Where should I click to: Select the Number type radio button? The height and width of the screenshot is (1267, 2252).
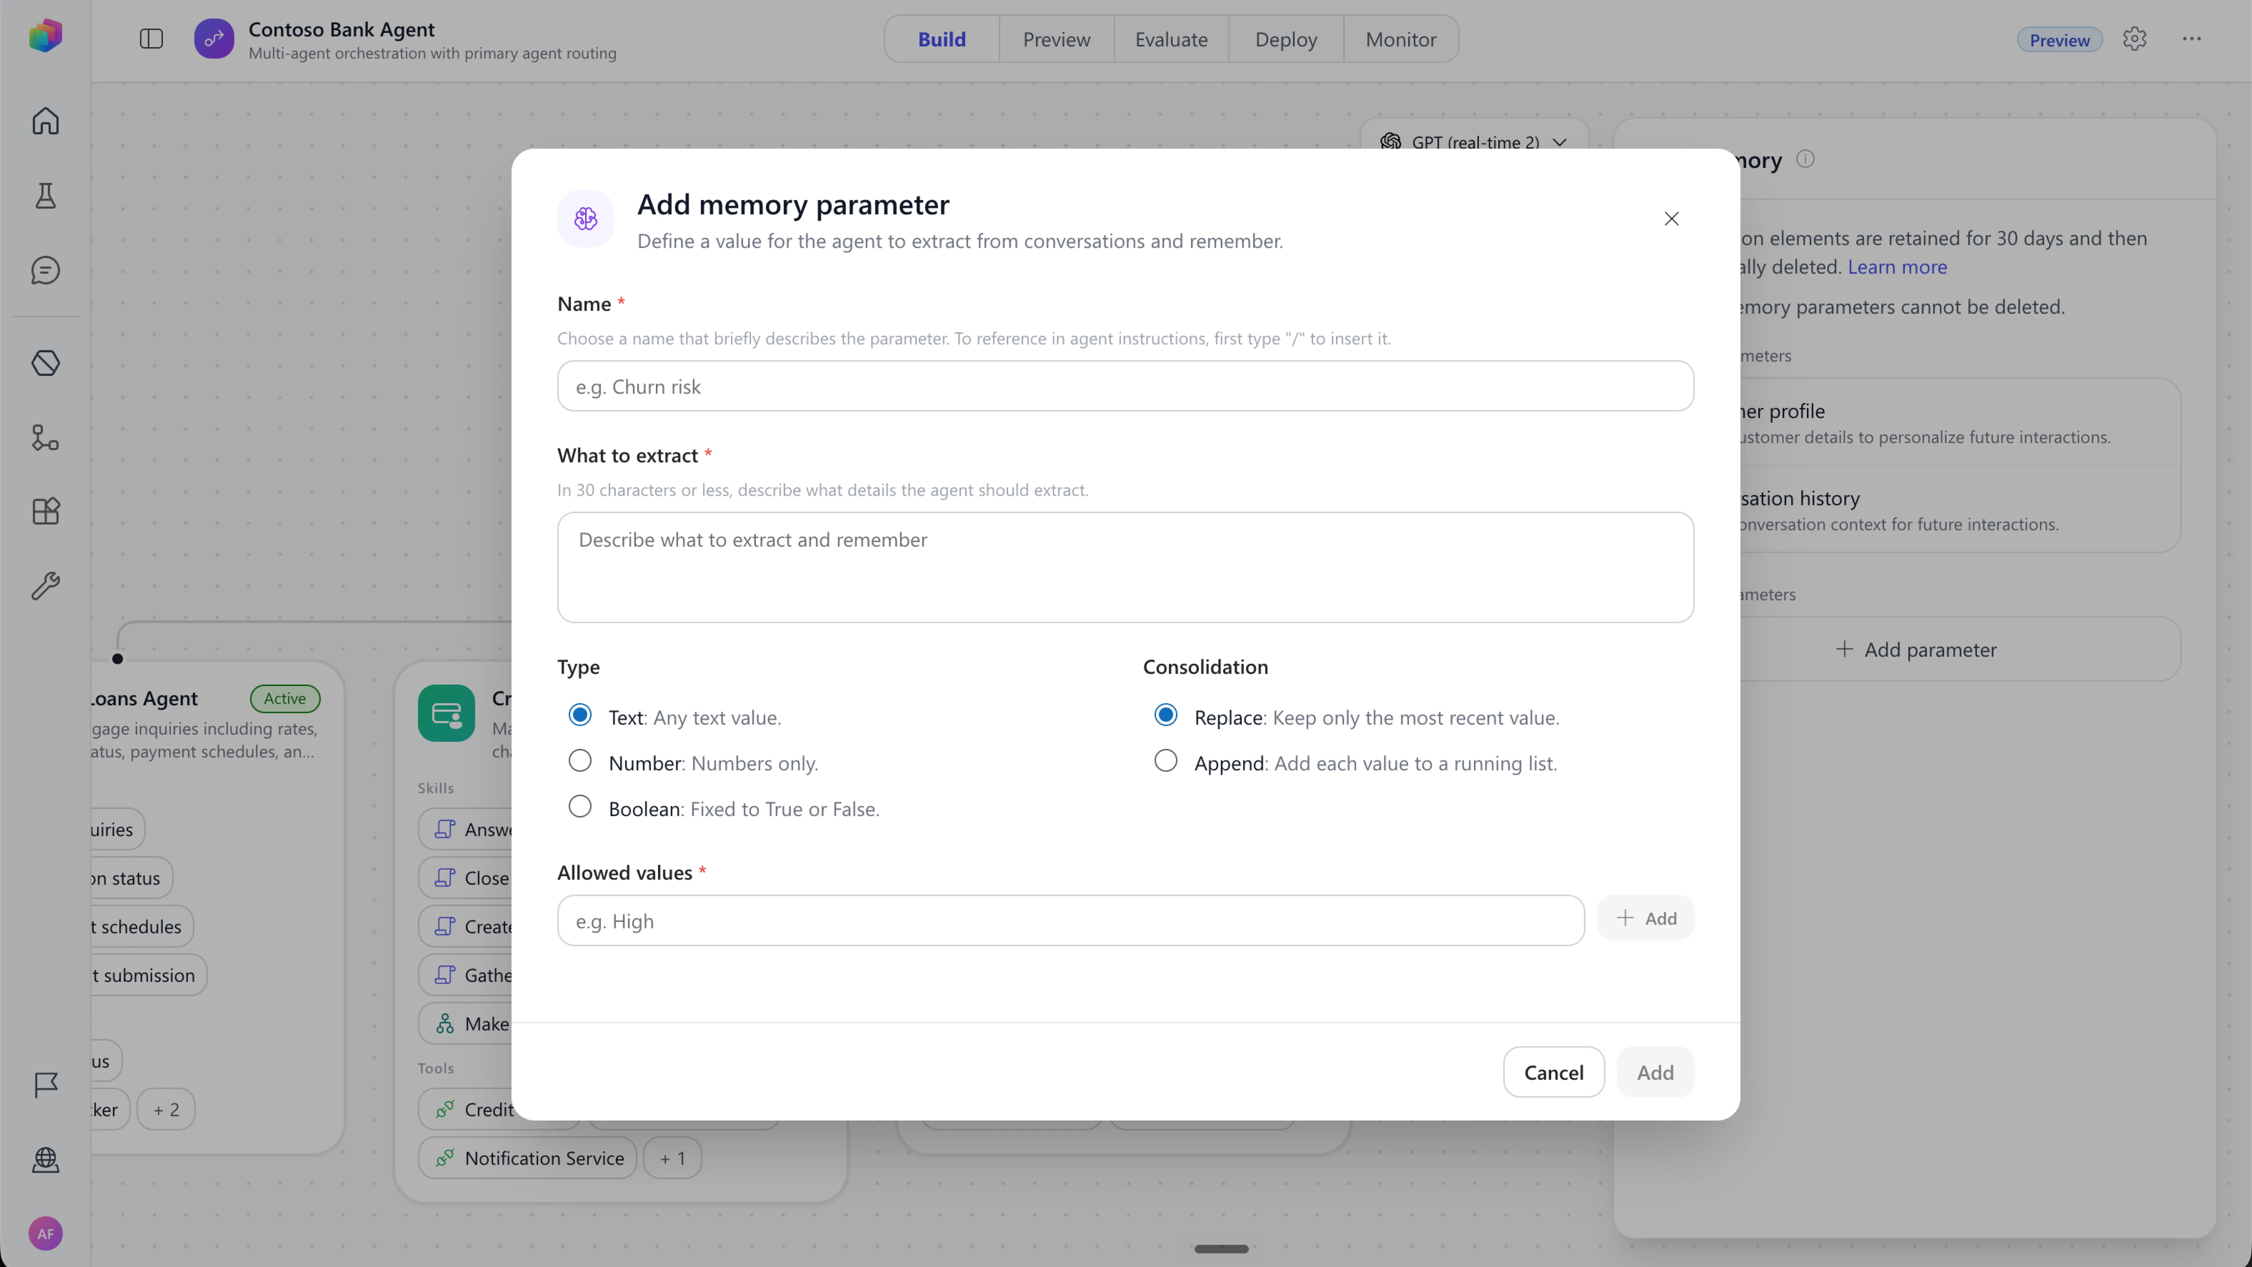point(580,761)
